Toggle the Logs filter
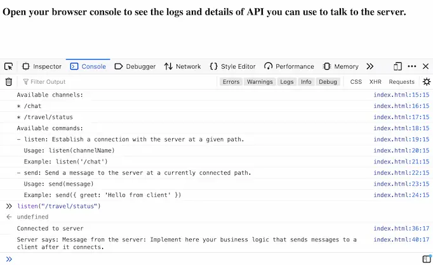Viewport: 433px width, 265px height. click(287, 81)
